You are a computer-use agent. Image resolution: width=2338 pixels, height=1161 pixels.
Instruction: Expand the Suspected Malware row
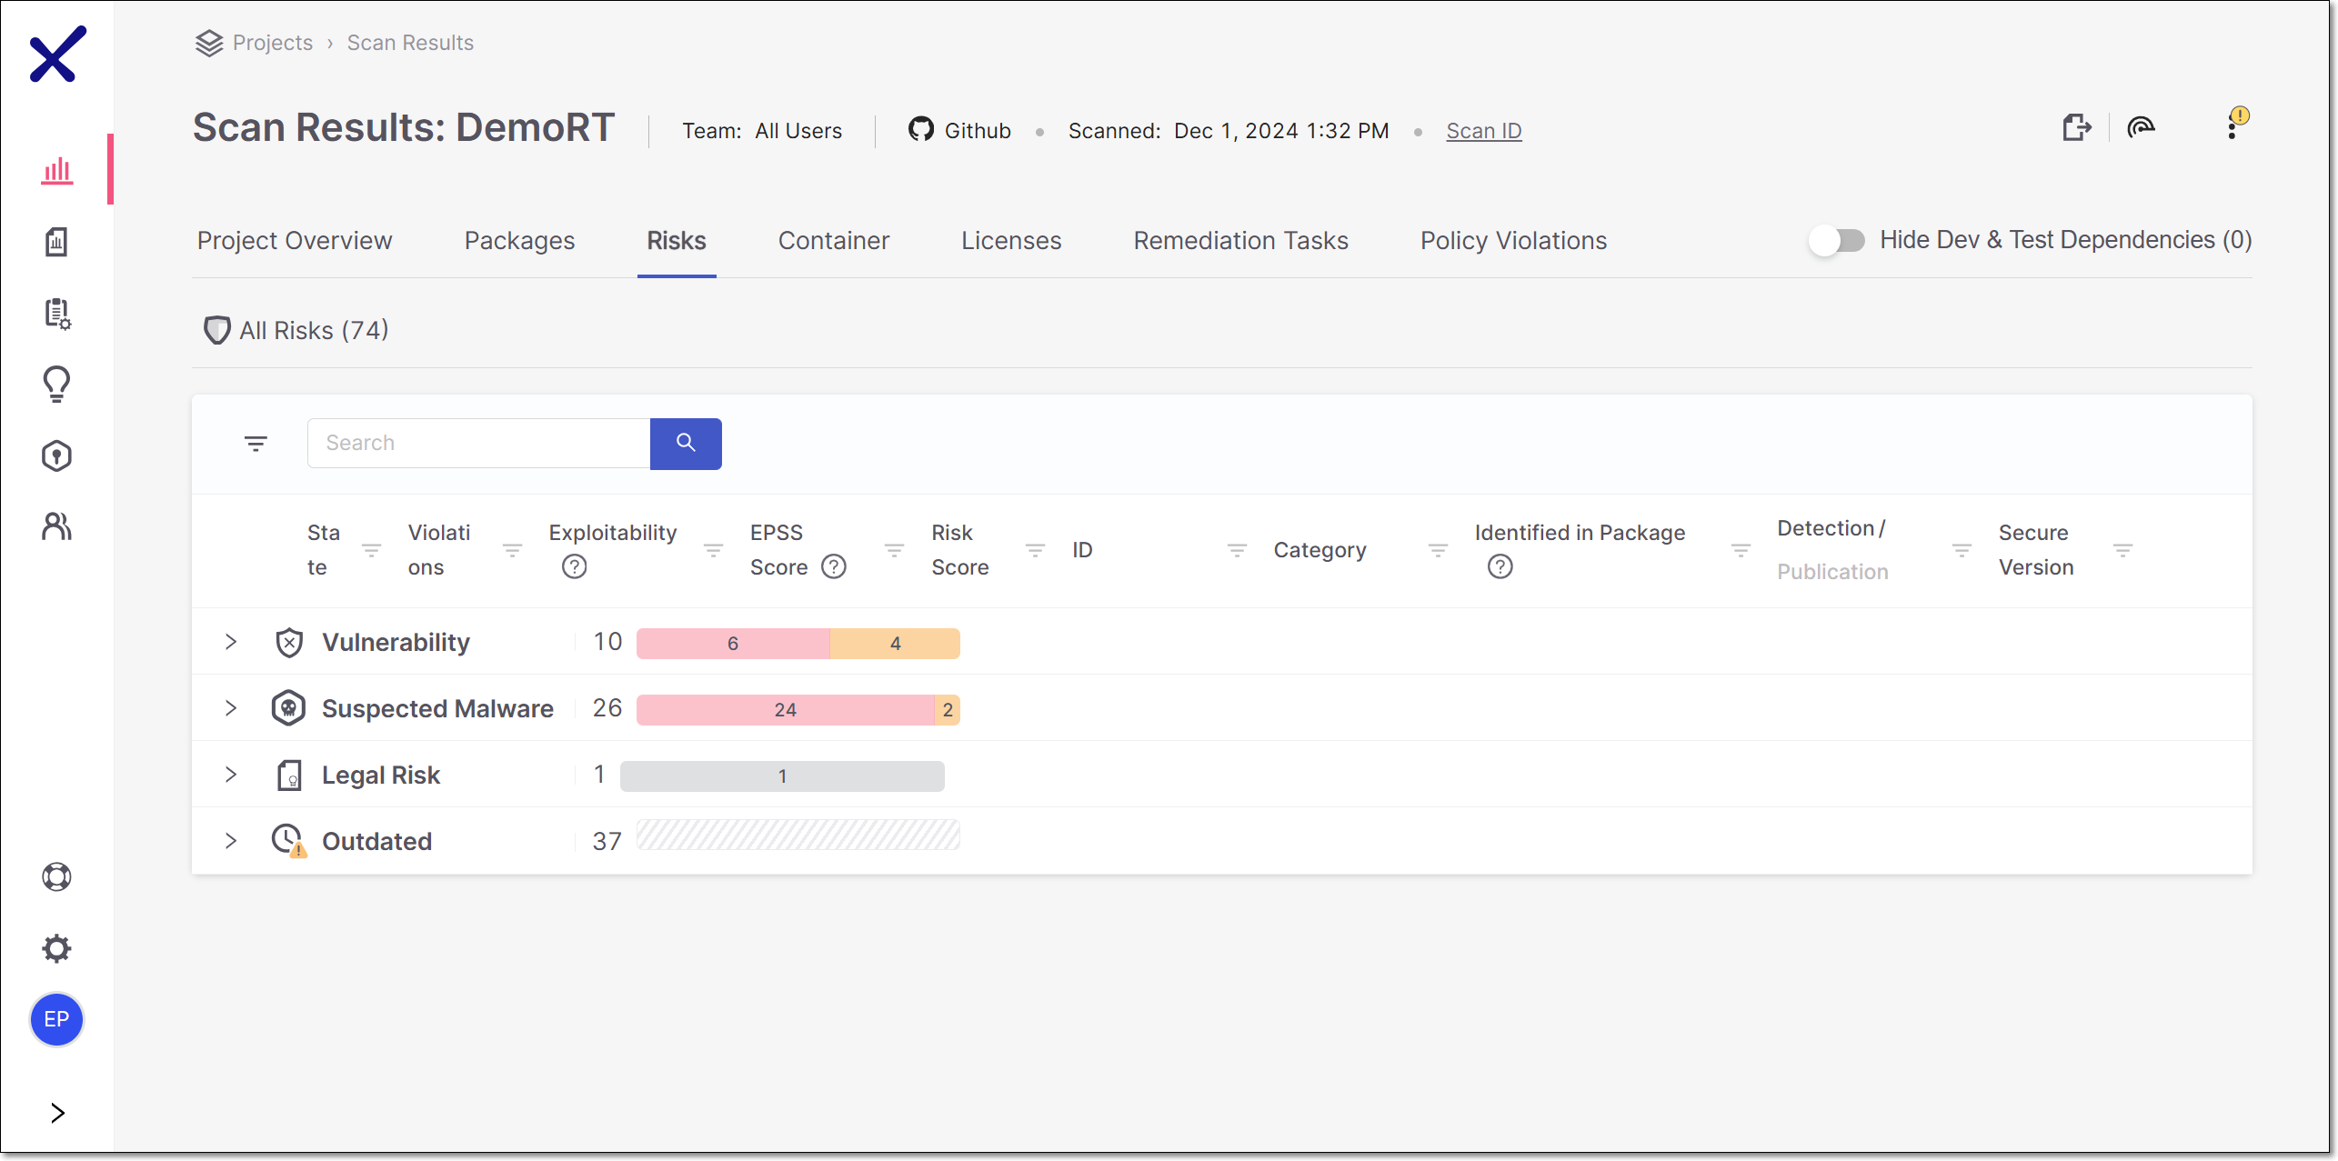pos(231,708)
